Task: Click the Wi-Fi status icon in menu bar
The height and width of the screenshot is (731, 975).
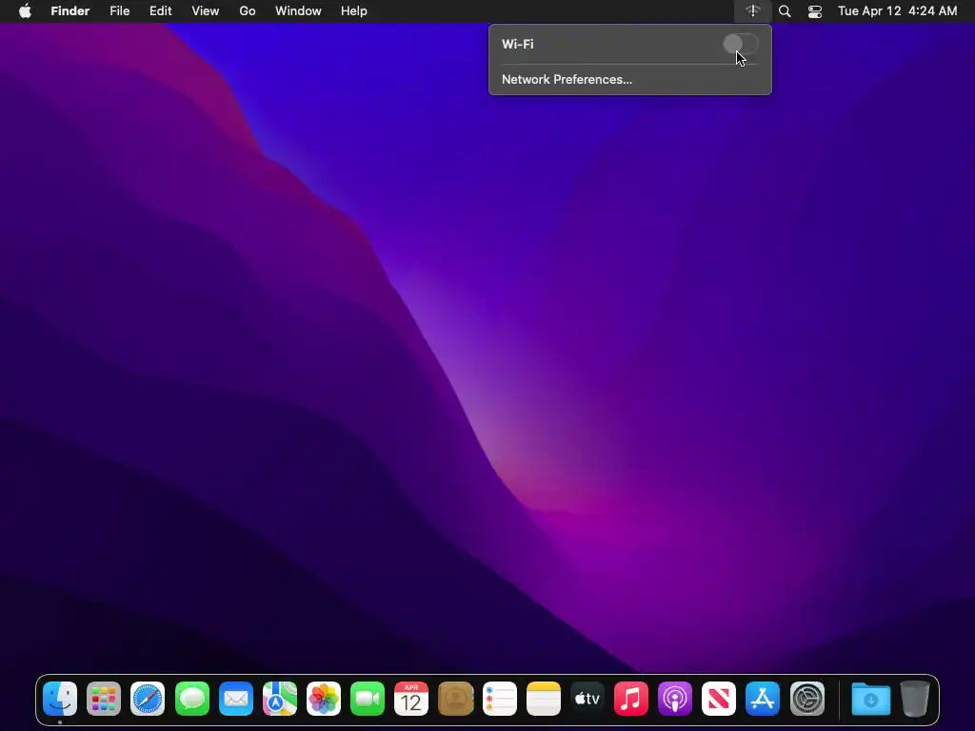Action: coord(753,11)
